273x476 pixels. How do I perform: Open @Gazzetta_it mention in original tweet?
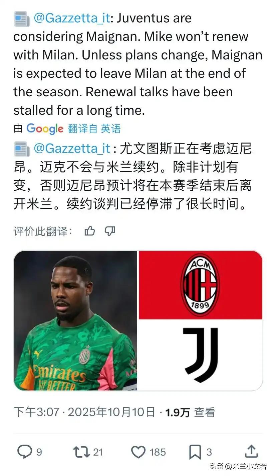point(72,18)
